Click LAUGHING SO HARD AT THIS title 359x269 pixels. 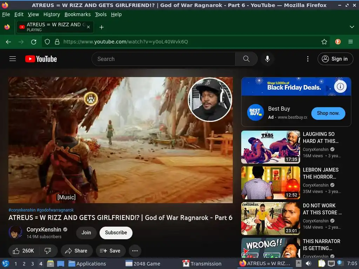point(320,137)
